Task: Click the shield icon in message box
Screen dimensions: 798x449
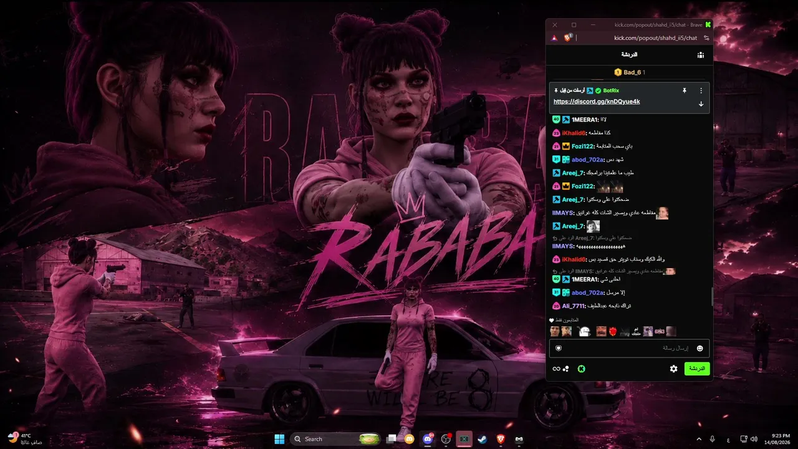Action: (559, 348)
